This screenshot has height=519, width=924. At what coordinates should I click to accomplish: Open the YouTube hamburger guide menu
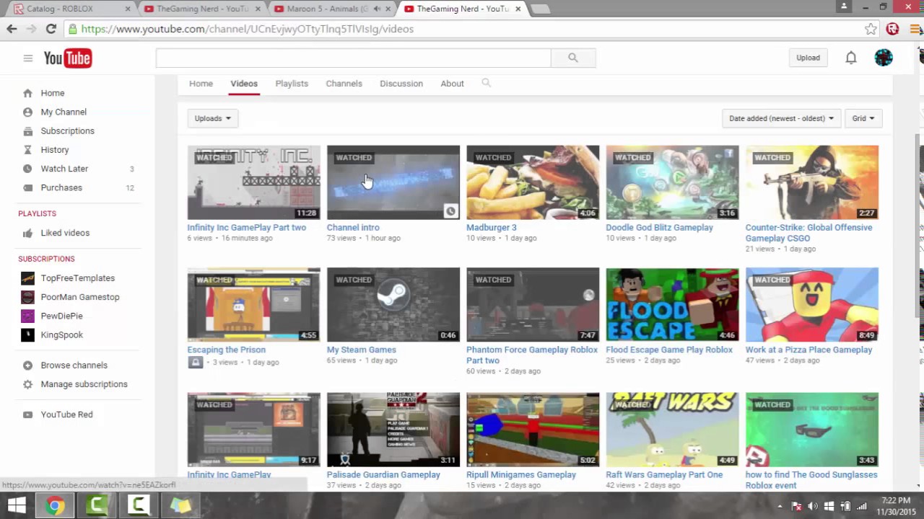pos(27,58)
